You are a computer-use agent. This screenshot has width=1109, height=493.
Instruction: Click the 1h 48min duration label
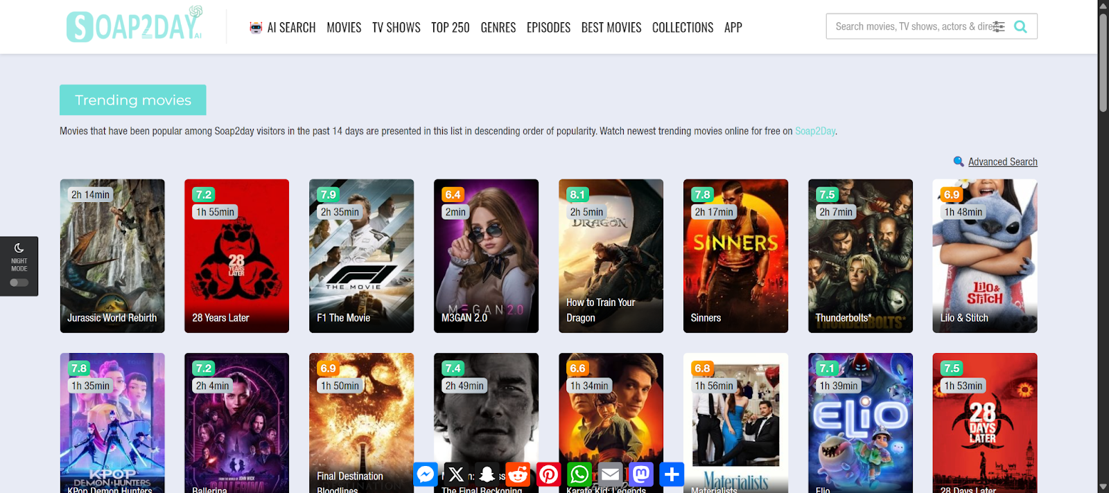pos(963,212)
